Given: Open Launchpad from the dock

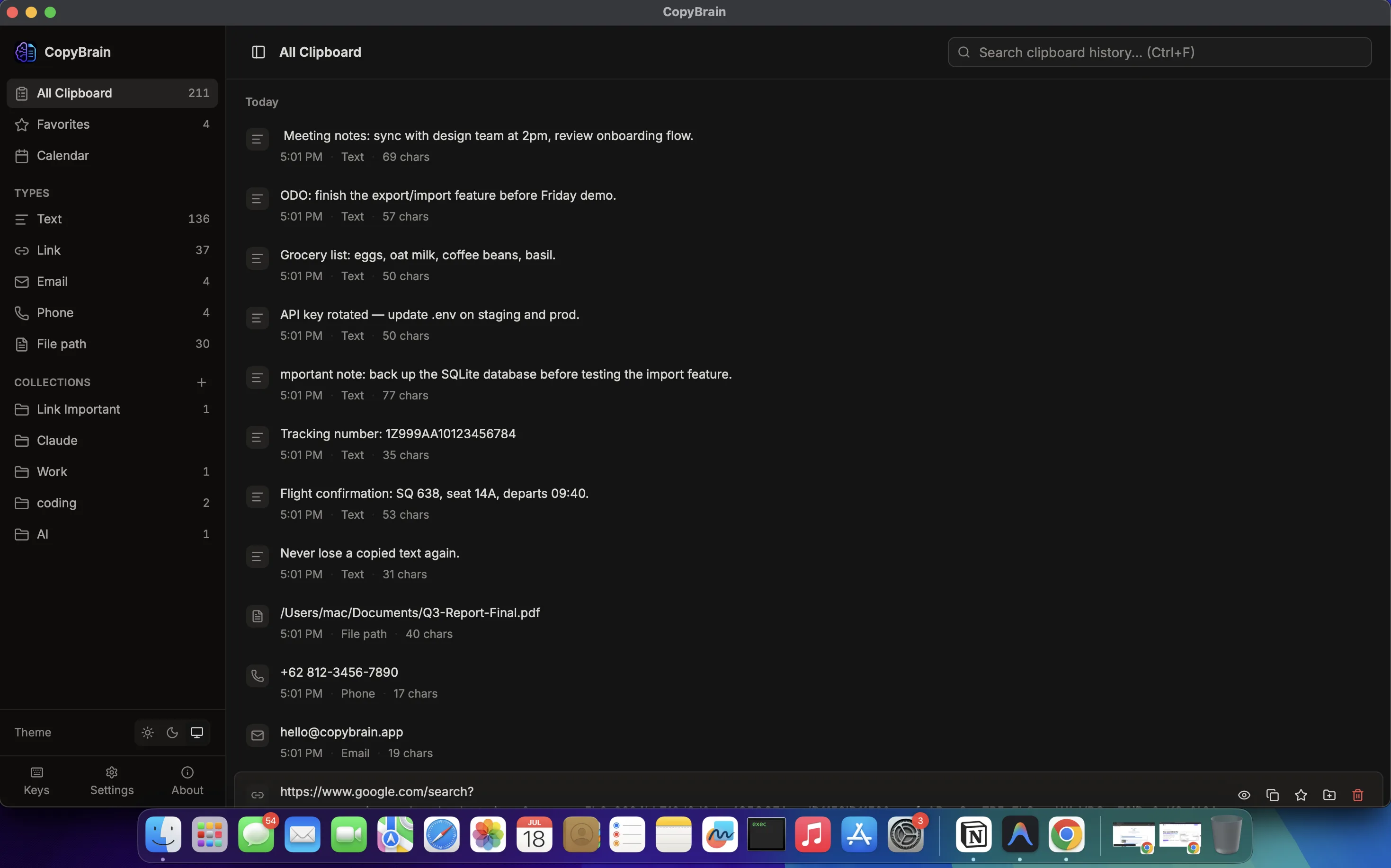Looking at the screenshot, I should tap(210, 835).
